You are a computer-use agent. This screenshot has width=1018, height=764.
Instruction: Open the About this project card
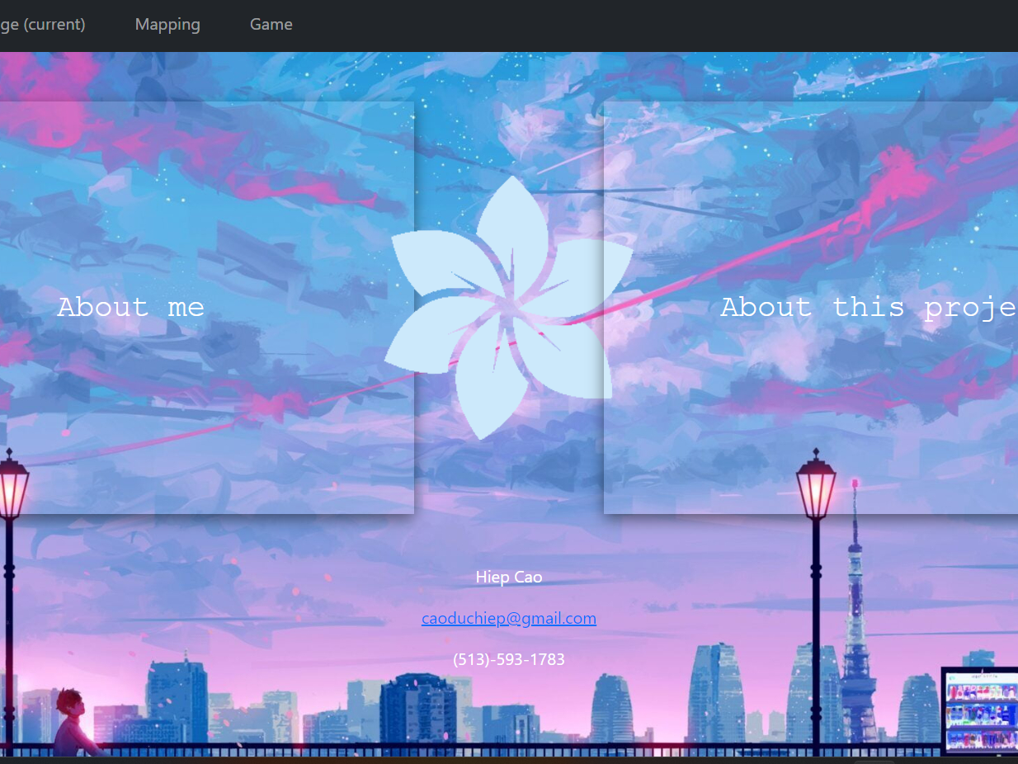point(811,308)
